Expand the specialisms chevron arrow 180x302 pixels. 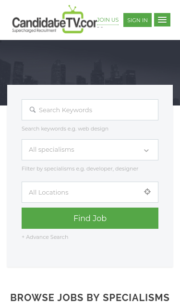[x=146, y=150]
